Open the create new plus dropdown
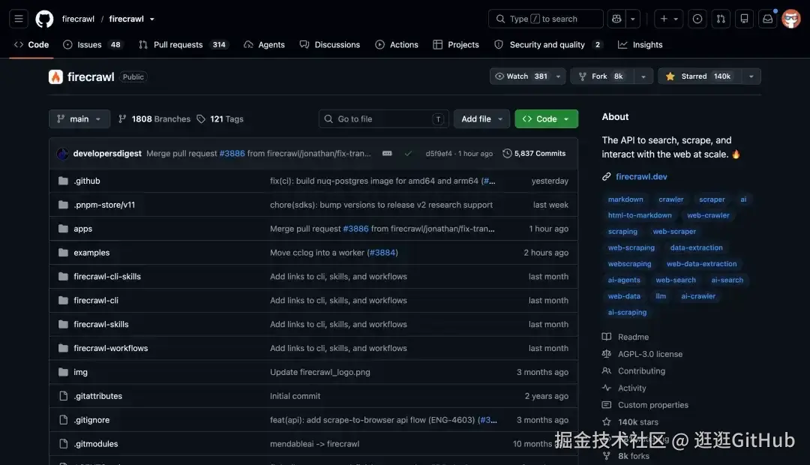 669,19
